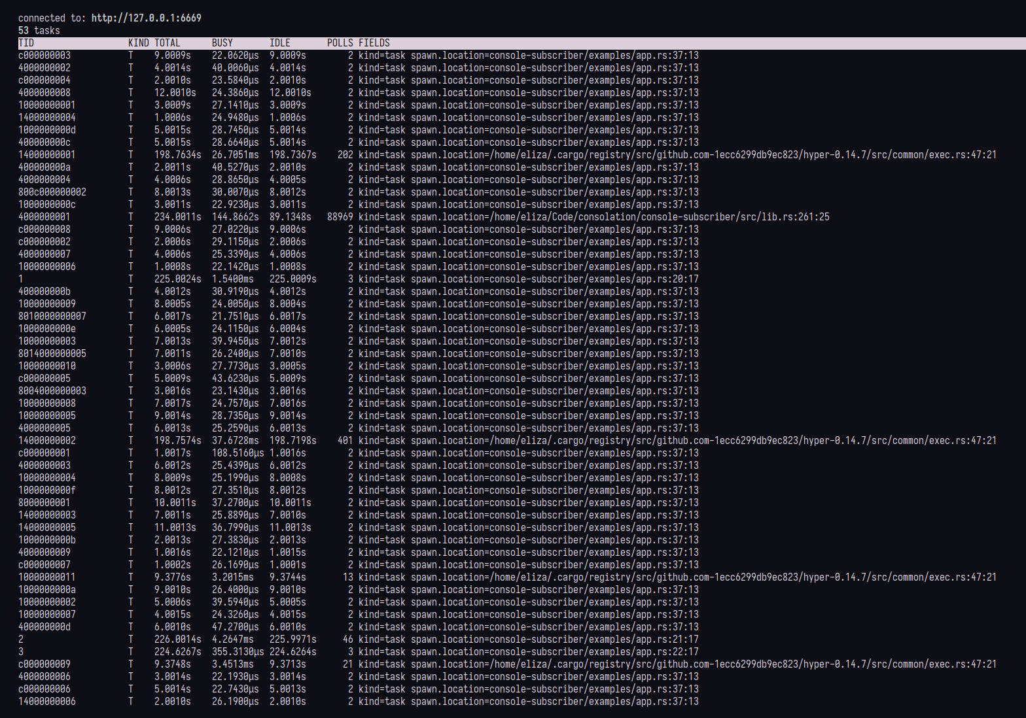Click TOTAL value 225.0024s
The height and width of the screenshot is (718, 1026).
coord(178,279)
